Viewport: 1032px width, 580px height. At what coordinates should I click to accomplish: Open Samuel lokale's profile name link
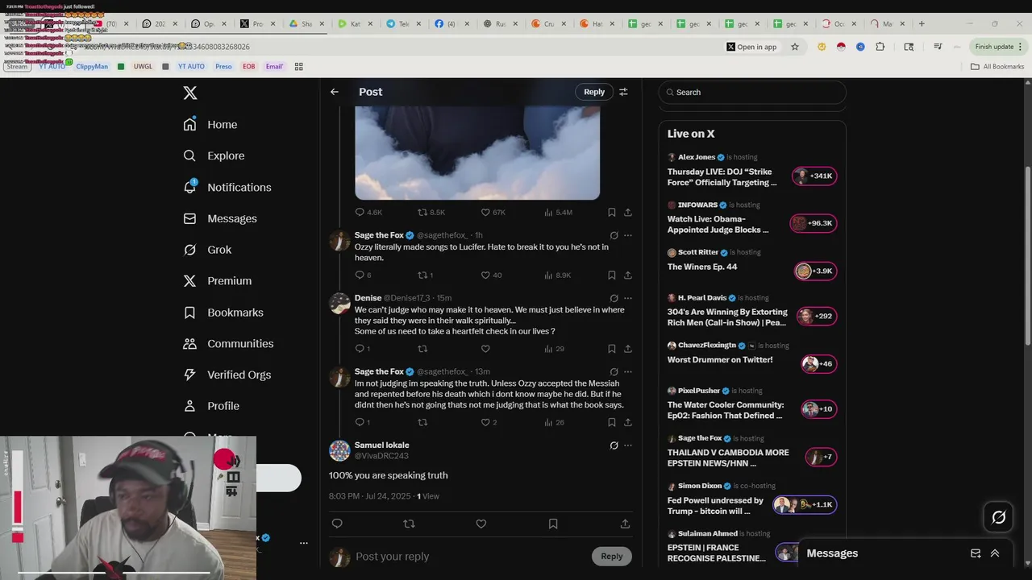[381, 445]
